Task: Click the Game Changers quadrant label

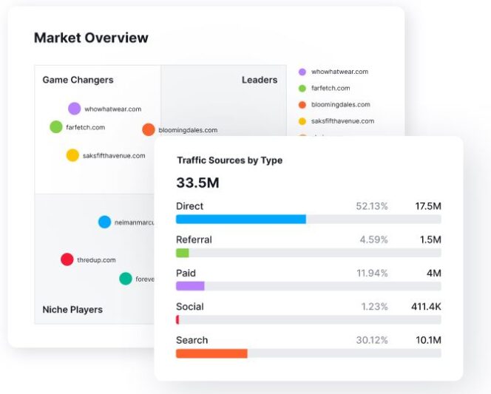Action: tap(78, 80)
